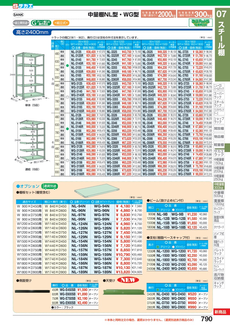Go to キャンチラック index tab
The height and width of the screenshot is (325, 230).
click(219, 285)
